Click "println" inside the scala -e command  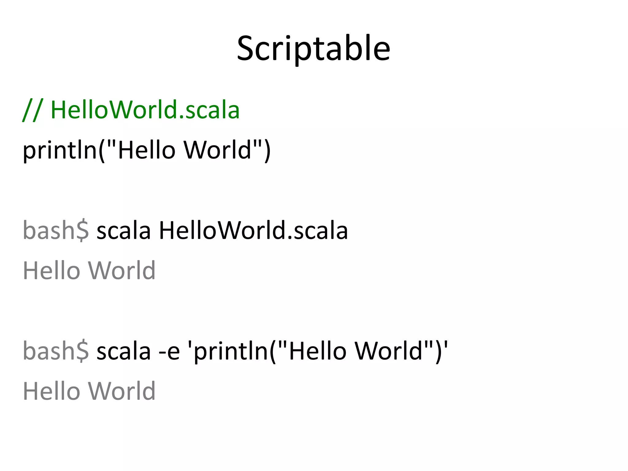click(232, 351)
